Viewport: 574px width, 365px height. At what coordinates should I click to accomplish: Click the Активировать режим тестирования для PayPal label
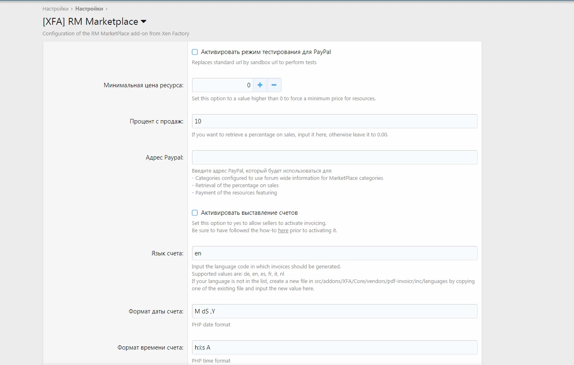[266, 52]
